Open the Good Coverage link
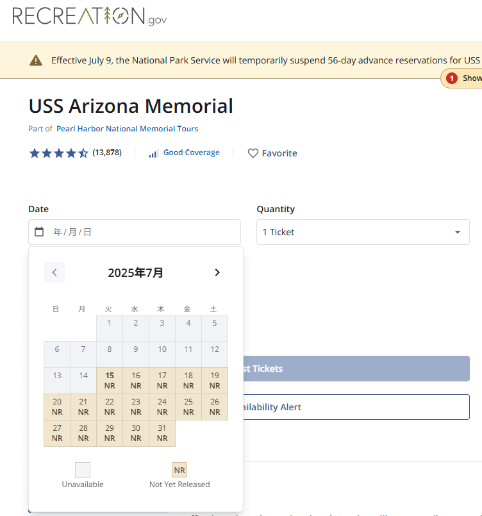This screenshot has width=482, height=516. [192, 153]
